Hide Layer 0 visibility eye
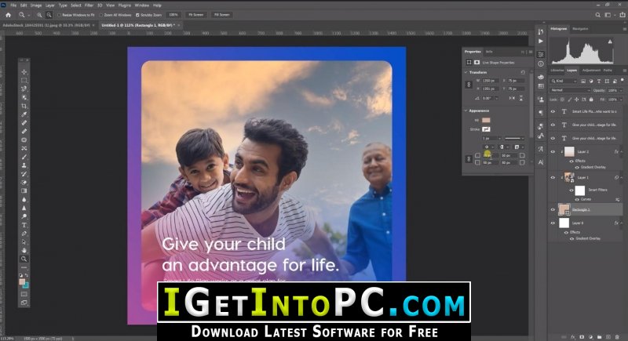Viewport: 628px width, 341px height. pos(553,223)
